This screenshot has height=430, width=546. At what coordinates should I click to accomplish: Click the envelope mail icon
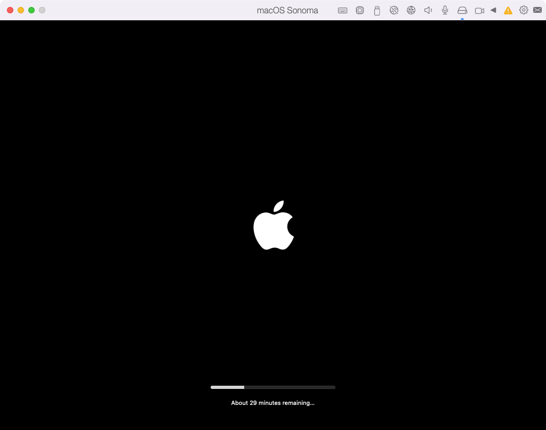point(537,10)
